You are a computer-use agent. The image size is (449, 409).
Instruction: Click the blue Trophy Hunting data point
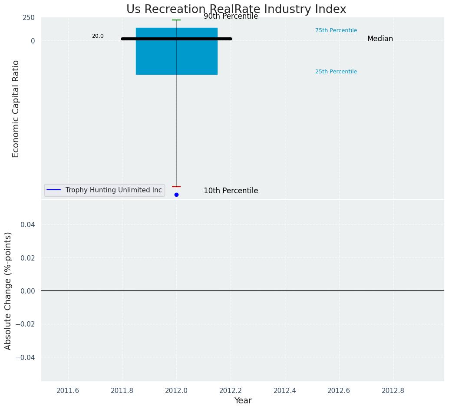[x=176, y=195]
